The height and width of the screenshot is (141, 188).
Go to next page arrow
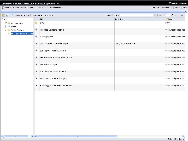(178, 15)
